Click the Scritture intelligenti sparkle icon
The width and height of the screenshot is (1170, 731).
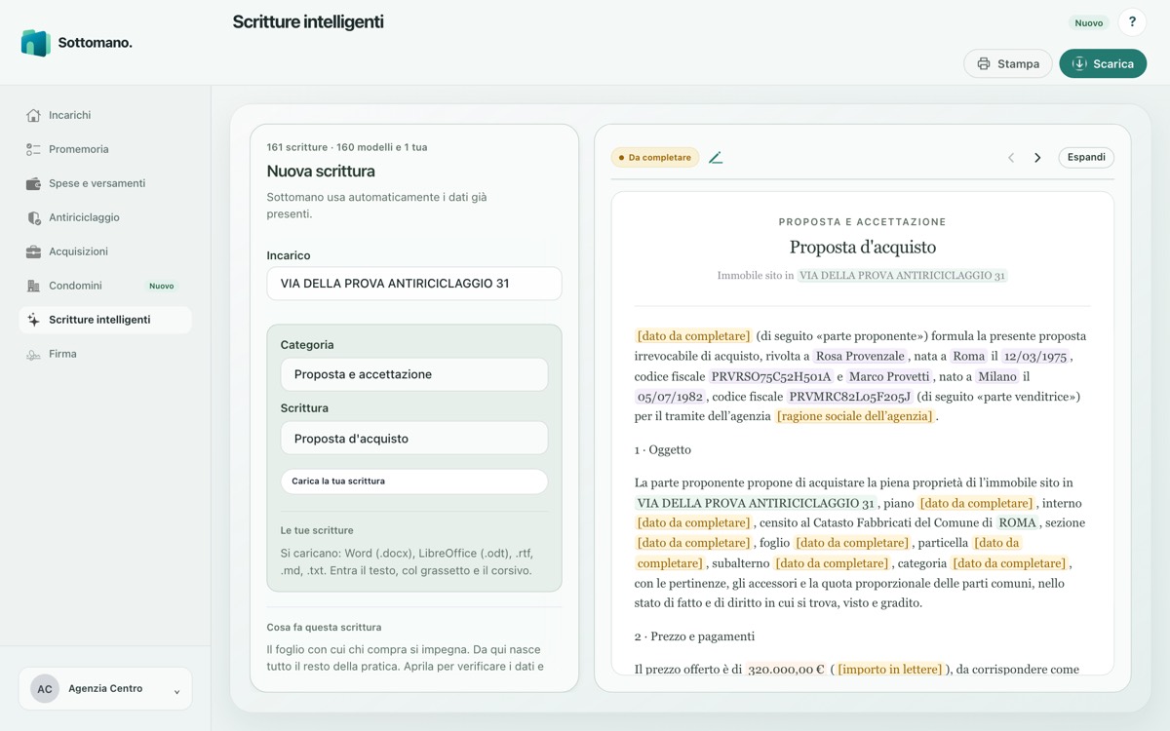[34, 320]
